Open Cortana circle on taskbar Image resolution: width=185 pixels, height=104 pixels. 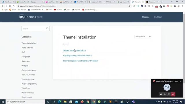coord(48,102)
